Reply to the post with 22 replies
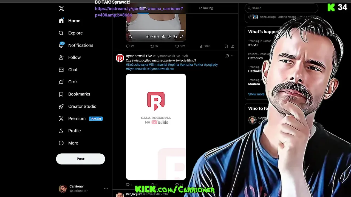351x197 pixels. 130,46
